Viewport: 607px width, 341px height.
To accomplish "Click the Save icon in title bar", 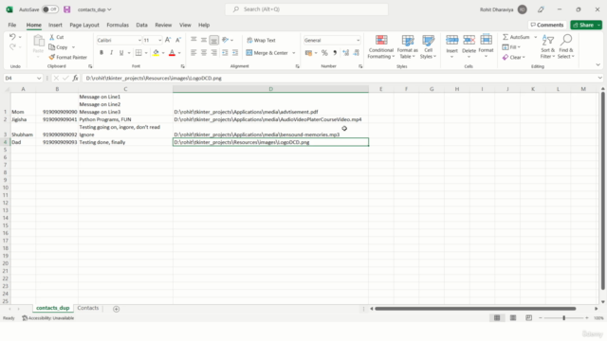I will [67, 9].
